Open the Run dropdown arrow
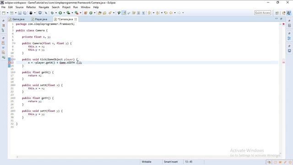The image size is (293, 165). pos(64,13)
